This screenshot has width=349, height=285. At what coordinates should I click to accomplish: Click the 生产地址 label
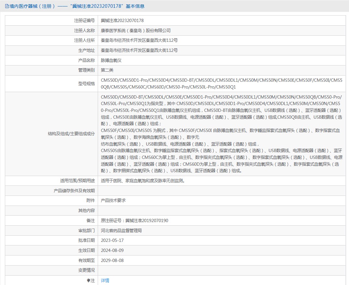click(86, 50)
